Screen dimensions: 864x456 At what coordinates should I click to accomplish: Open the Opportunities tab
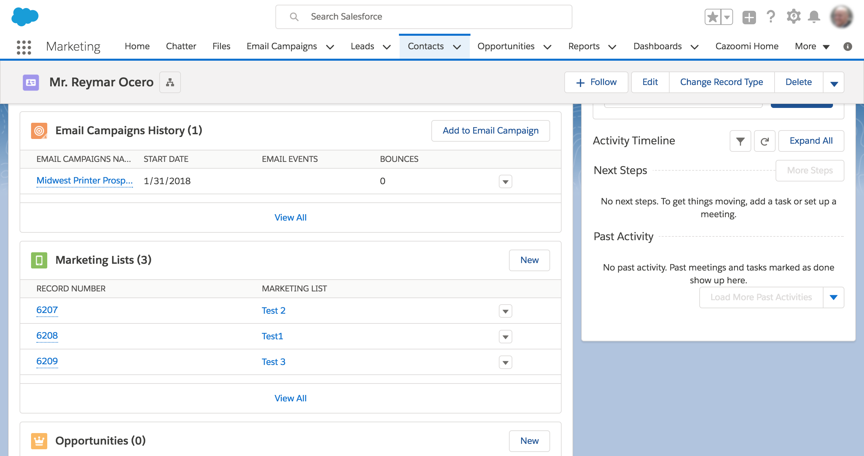[506, 46]
